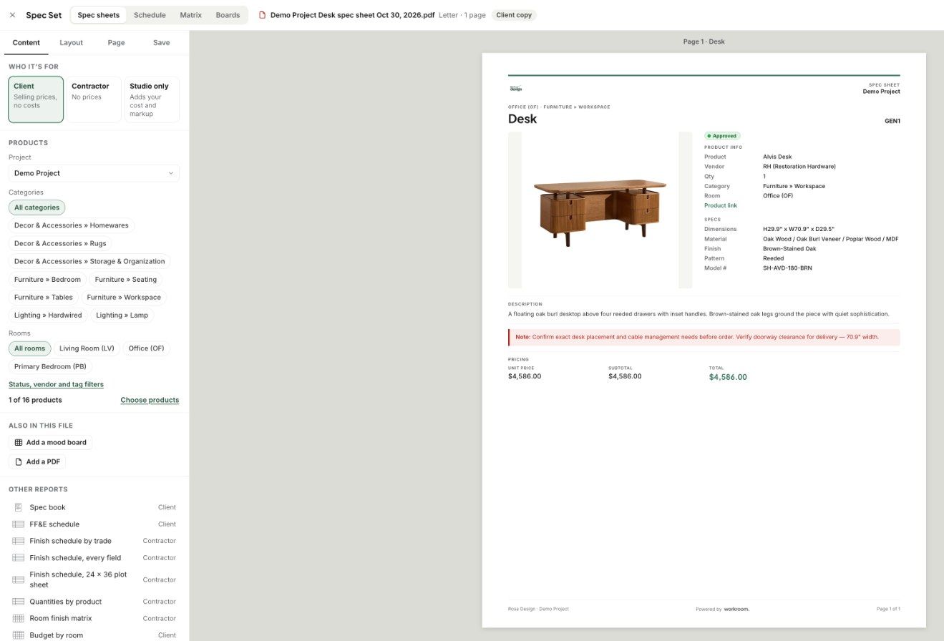Toggle the Living Room (LV) room chip

click(87, 348)
